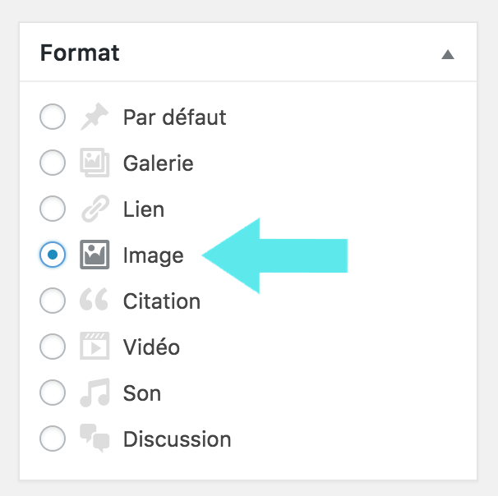The image size is (498, 496).
Task: Pick the Son radio button
Action: coord(53,393)
